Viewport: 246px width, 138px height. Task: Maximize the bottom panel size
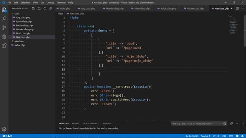coord(237,123)
